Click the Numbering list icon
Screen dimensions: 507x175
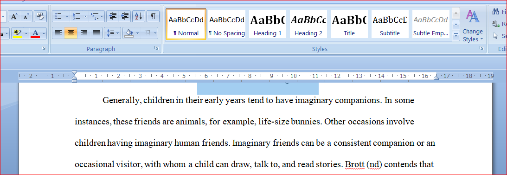coord(77,16)
